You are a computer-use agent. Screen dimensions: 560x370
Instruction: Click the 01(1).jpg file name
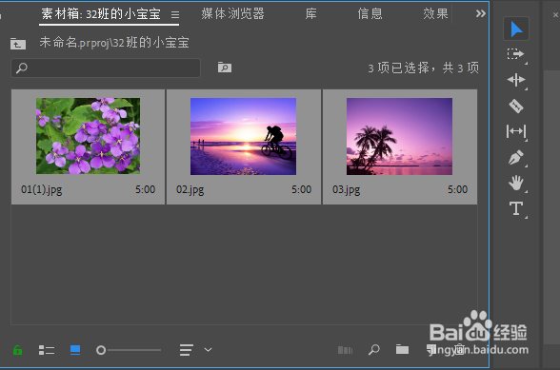pyautogui.click(x=42, y=189)
